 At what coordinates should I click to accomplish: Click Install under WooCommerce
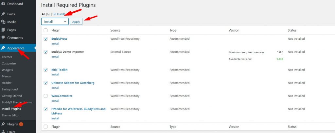pyautogui.click(x=55, y=101)
